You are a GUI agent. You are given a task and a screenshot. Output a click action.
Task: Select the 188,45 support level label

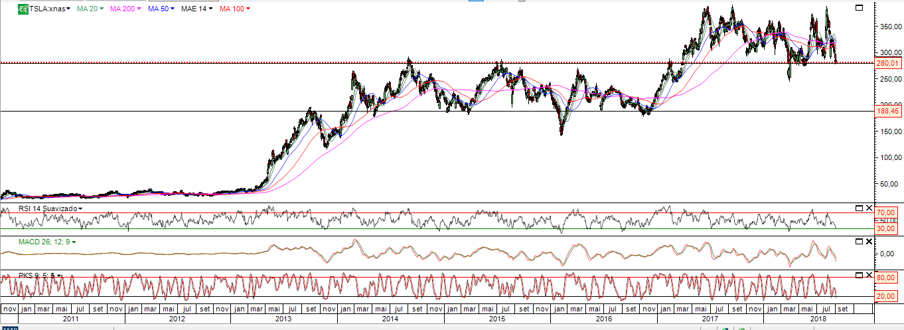[888, 112]
